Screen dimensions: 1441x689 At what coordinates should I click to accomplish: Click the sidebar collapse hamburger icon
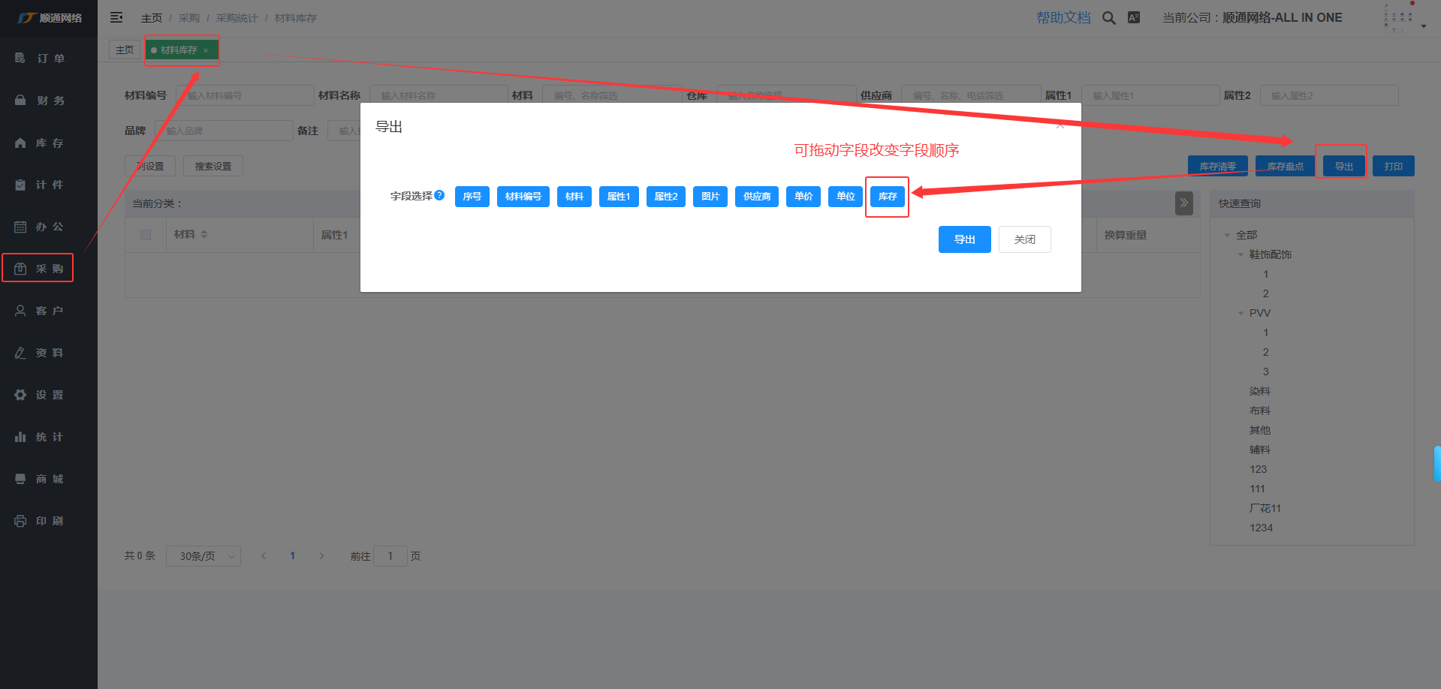[x=116, y=17]
